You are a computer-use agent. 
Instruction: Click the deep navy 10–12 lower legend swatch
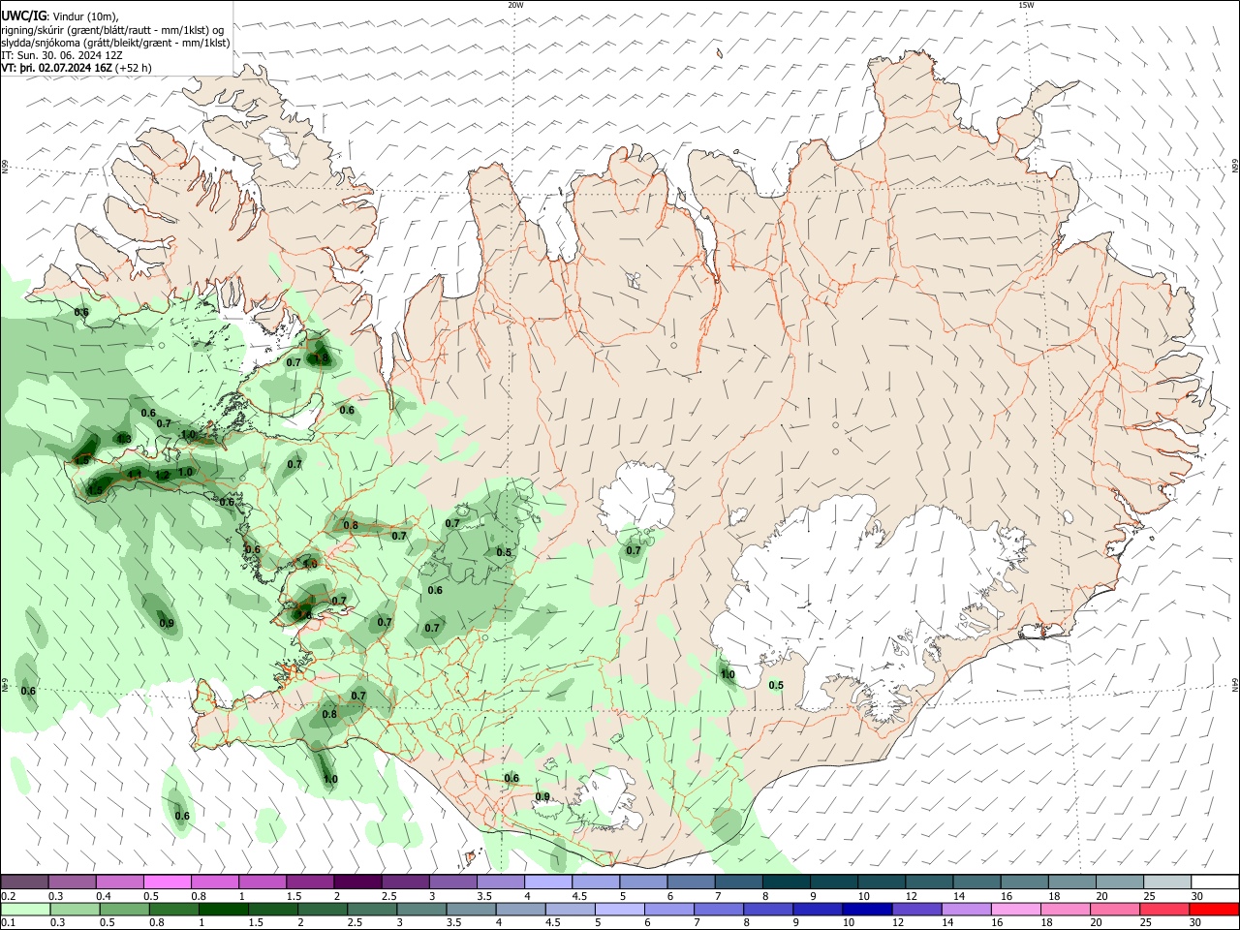pyautogui.click(x=866, y=909)
